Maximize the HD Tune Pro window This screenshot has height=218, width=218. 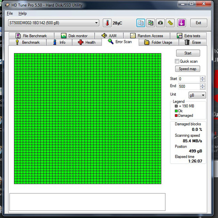pos(191,4)
